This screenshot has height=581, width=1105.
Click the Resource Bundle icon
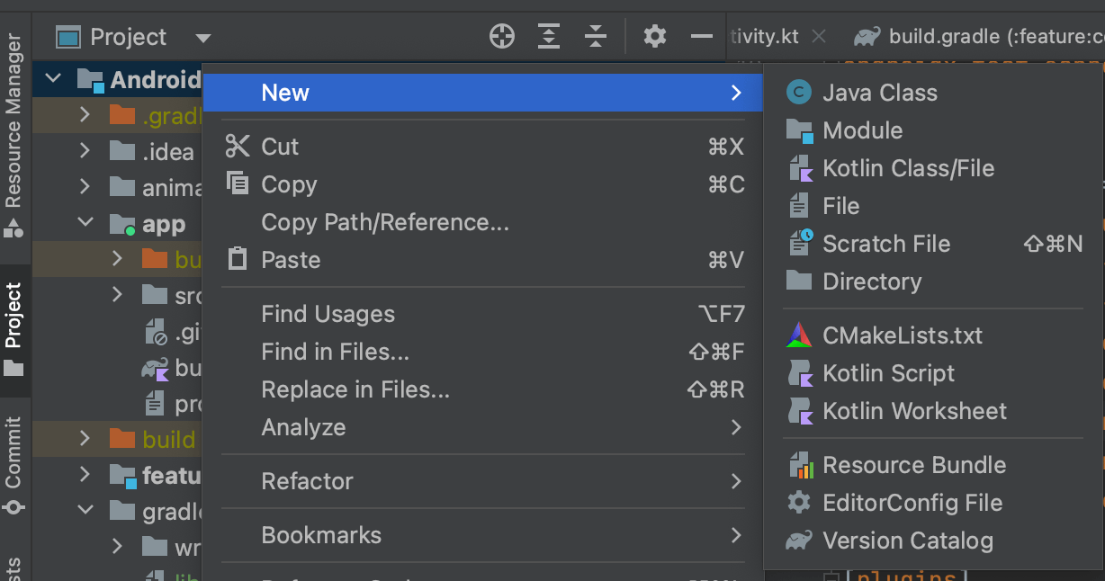(800, 465)
